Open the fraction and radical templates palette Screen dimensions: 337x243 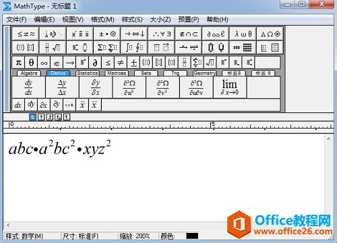point(53,47)
